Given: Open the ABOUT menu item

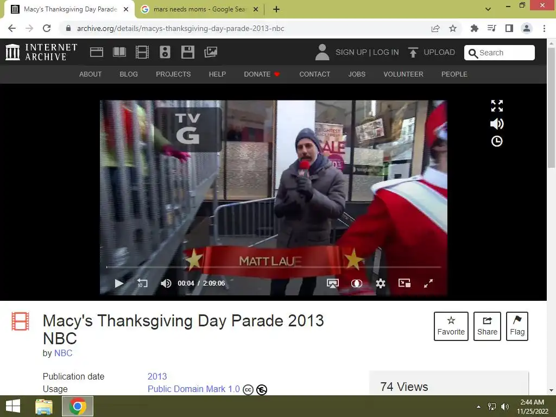Looking at the screenshot, I should click(x=91, y=74).
